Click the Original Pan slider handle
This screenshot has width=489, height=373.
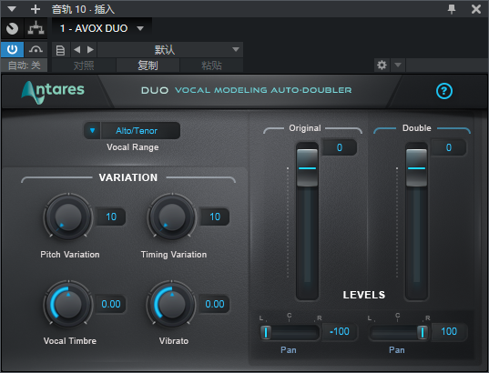pos(266,332)
